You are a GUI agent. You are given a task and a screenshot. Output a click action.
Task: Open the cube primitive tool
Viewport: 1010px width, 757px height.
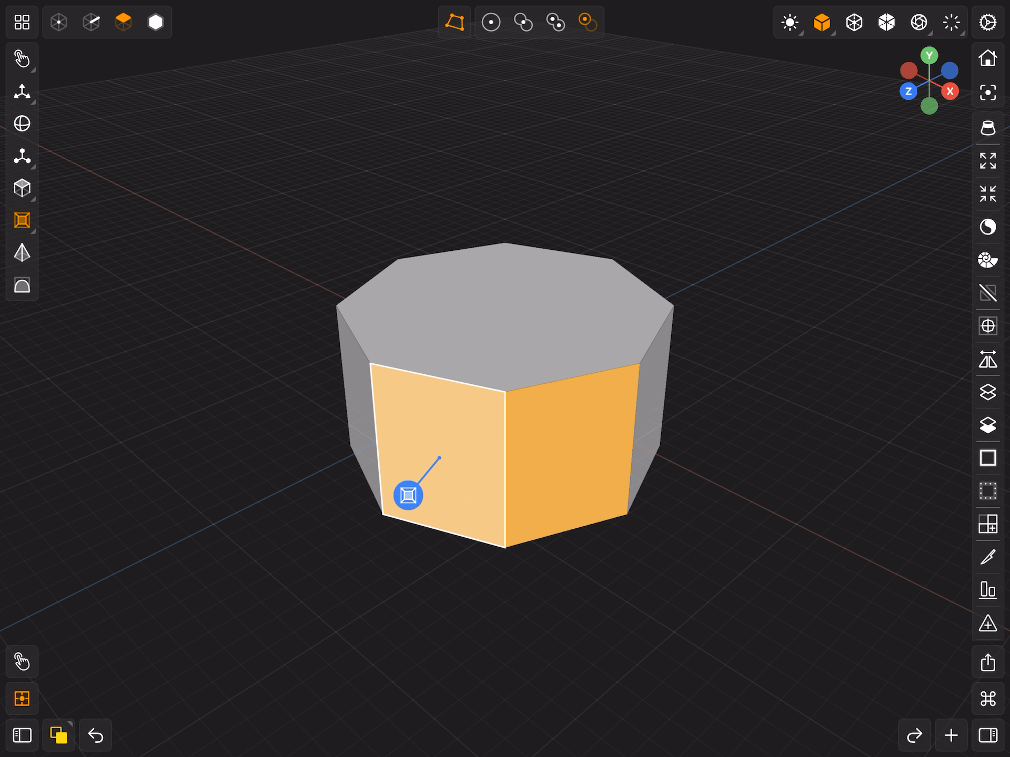tap(22, 188)
